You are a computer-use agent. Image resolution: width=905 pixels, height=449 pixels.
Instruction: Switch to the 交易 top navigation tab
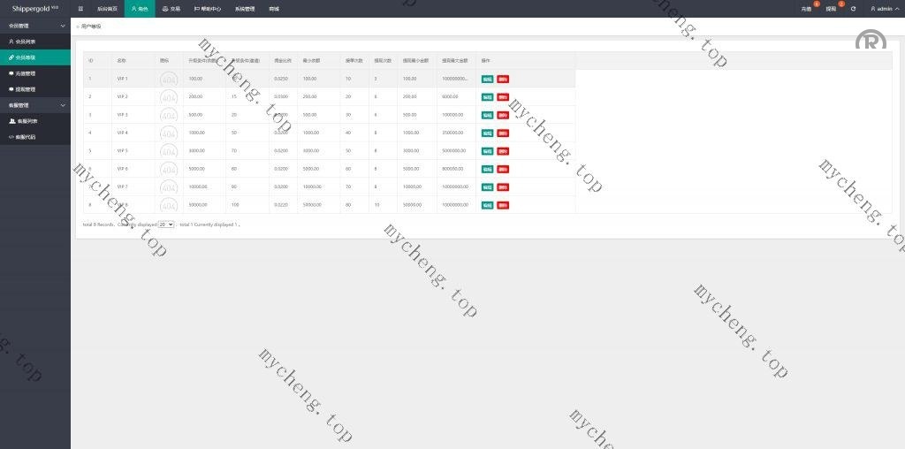tap(171, 8)
